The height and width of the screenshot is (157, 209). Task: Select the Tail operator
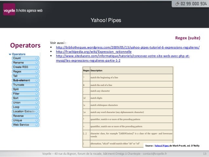[x=26, y=76]
